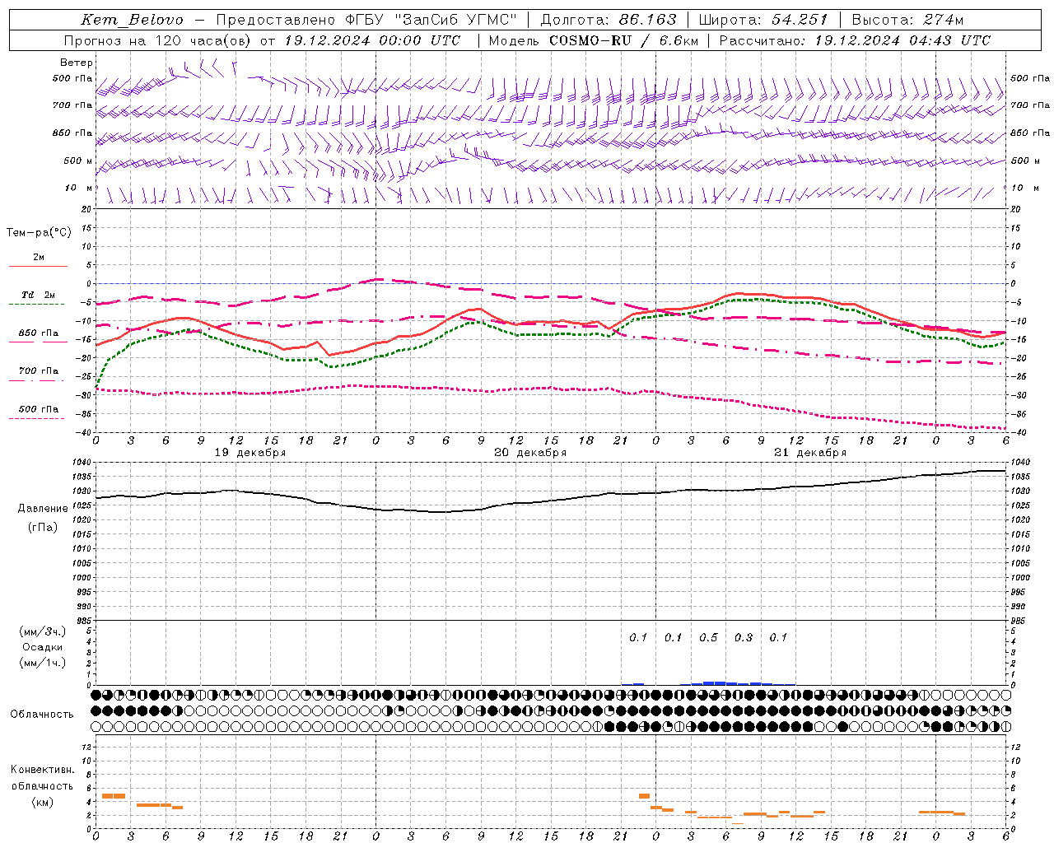Select the "19 декабря" date label

click(250, 453)
